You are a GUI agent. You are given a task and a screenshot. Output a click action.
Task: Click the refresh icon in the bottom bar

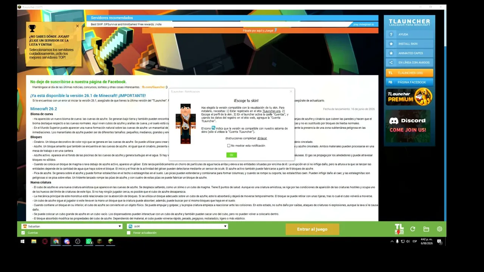tap(413, 229)
